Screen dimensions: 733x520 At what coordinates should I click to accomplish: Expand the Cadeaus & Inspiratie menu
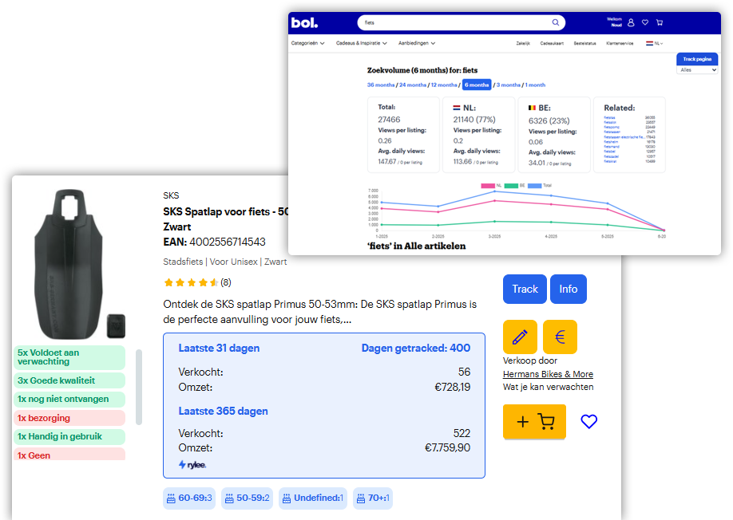362,43
